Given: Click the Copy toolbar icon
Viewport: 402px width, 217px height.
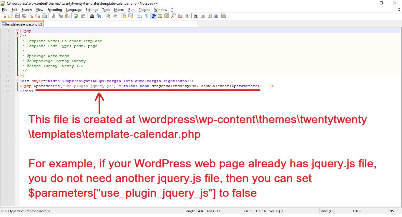Looking at the screenshot, I should click(x=60, y=16).
